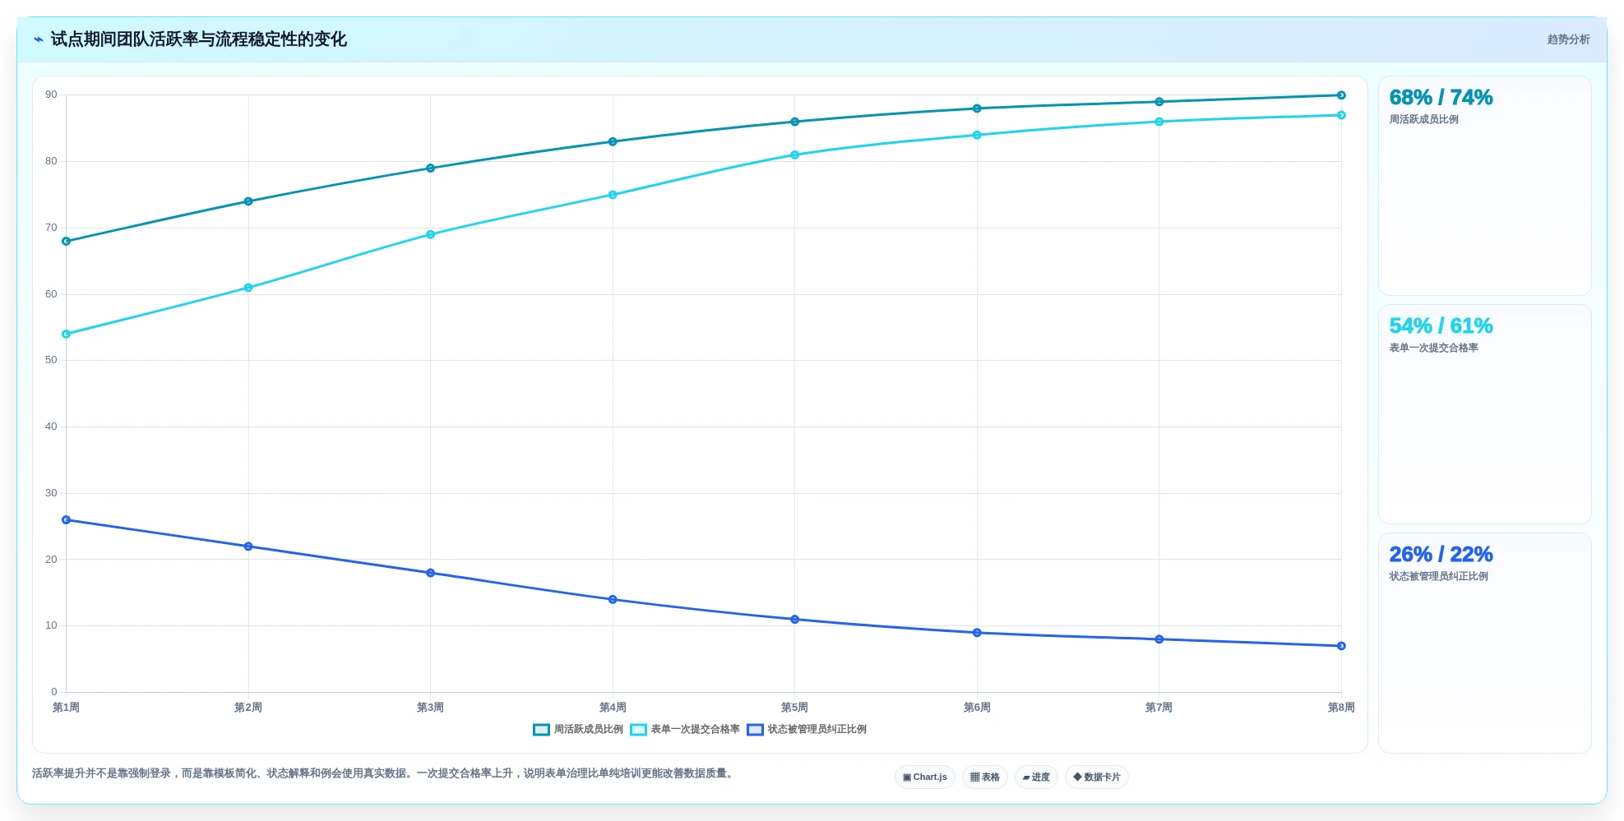Click 状态被管理员纠正比例 point at 第7周
This screenshot has height=821, width=1624.
(1159, 639)
